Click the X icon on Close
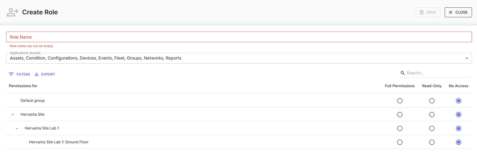 [x=451, y=12]
